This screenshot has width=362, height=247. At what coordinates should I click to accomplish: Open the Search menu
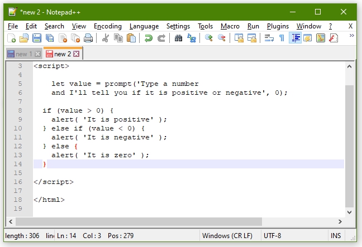54,26
